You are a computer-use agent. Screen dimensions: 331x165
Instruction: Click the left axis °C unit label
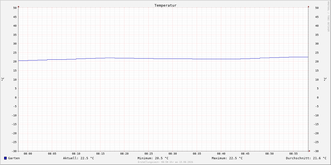(x=3, y=79)
